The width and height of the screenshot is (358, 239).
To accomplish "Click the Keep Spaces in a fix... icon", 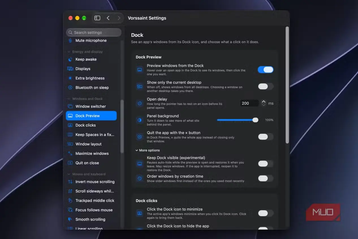I will coord(70,135).
